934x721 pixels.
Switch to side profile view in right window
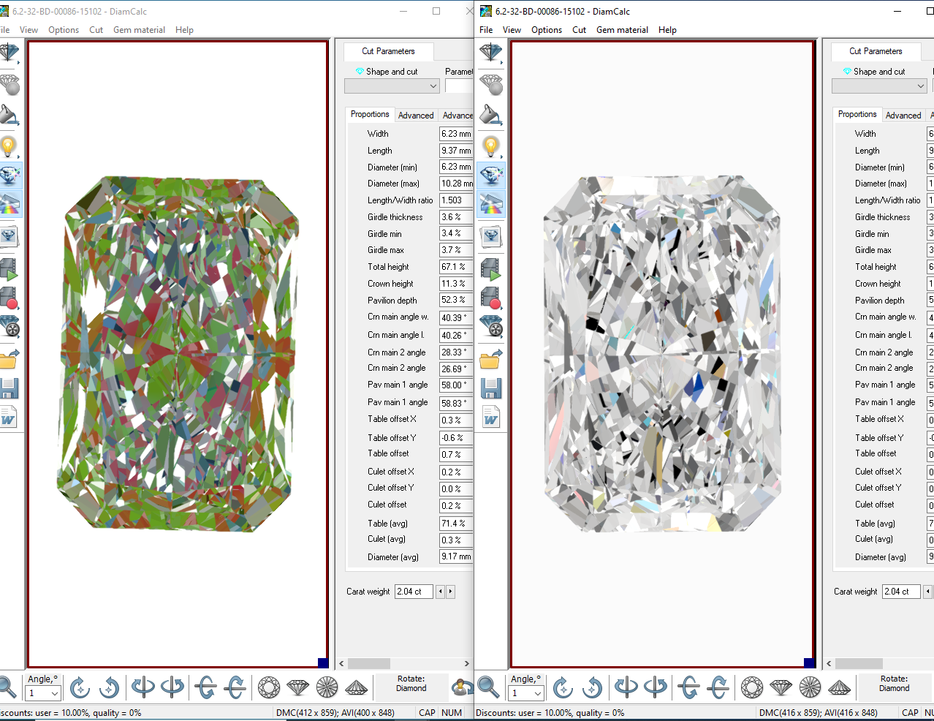tap(781, 687)
